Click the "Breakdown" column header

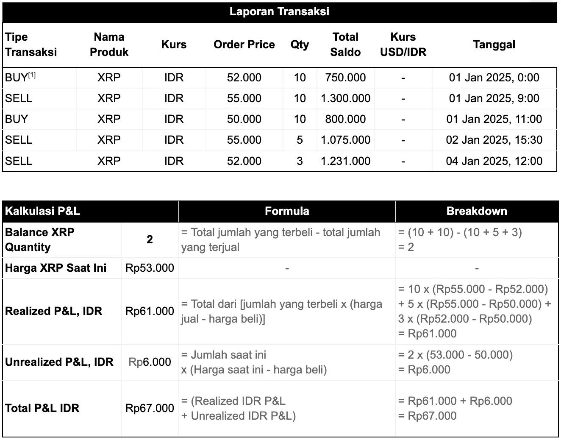[477, 211]
